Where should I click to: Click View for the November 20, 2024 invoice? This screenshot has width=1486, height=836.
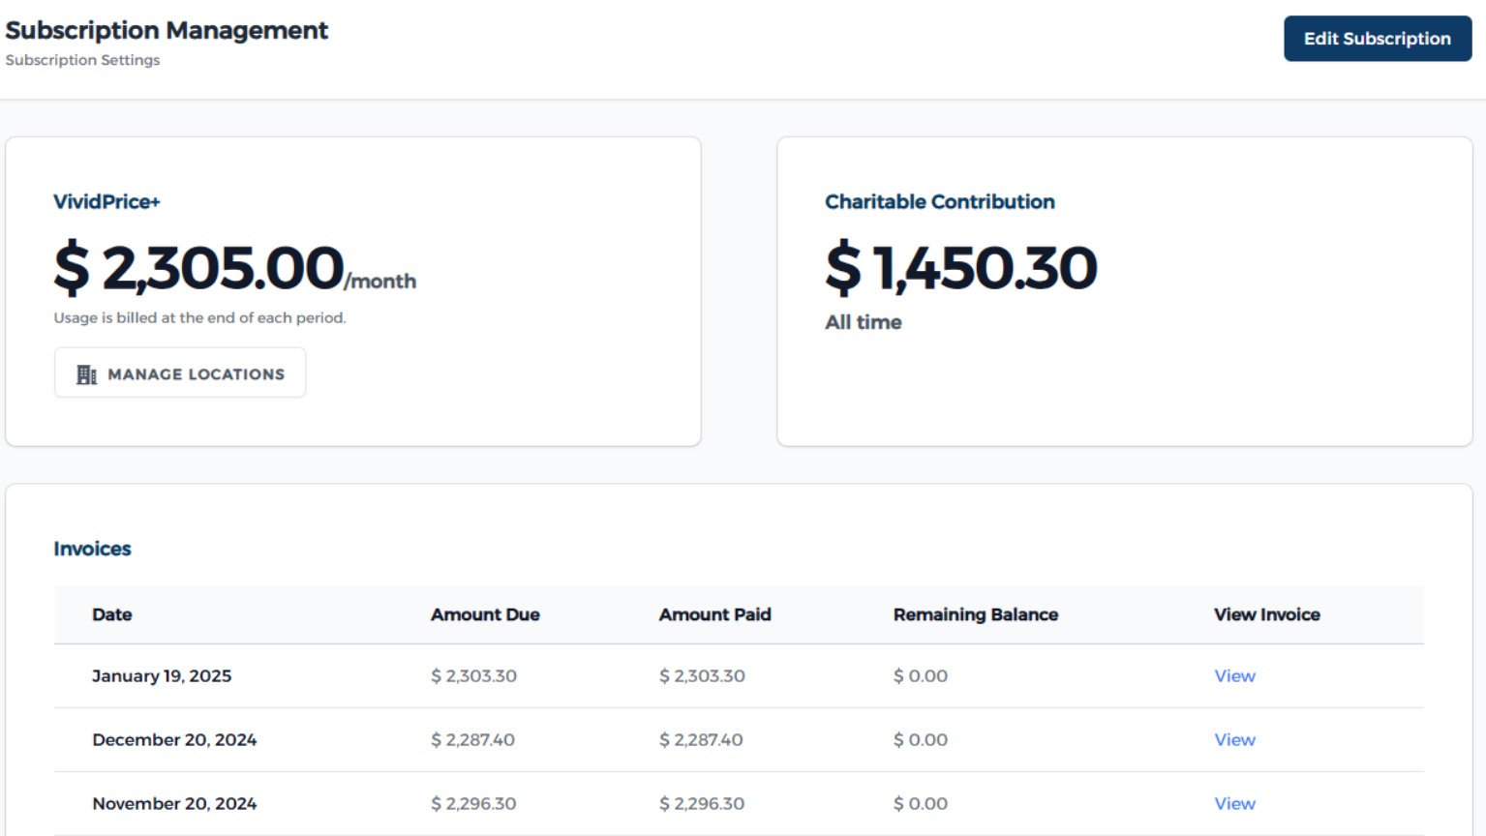pyautogui.click(x=1234, y=804)
